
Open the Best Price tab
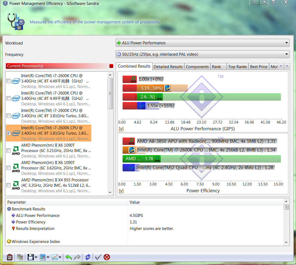pyautogui.click(x=258, y=67)
